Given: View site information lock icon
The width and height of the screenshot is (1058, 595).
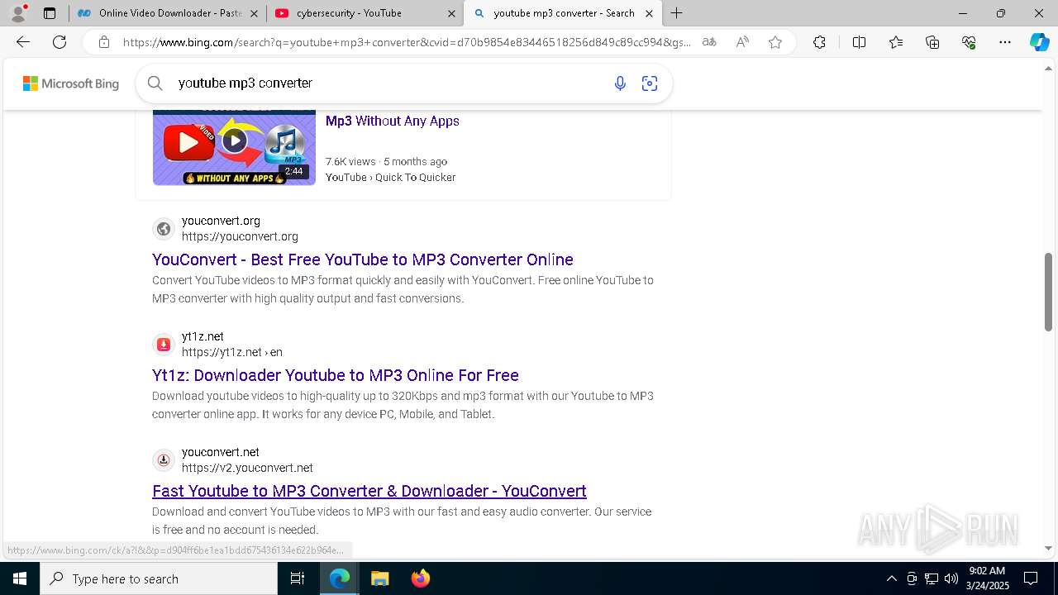Looking at the screenshot, I should pos(103,42).
